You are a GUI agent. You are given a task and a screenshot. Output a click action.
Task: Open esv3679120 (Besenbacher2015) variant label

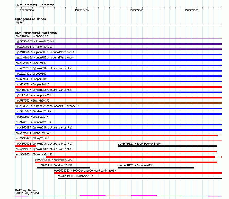[139, 144]
